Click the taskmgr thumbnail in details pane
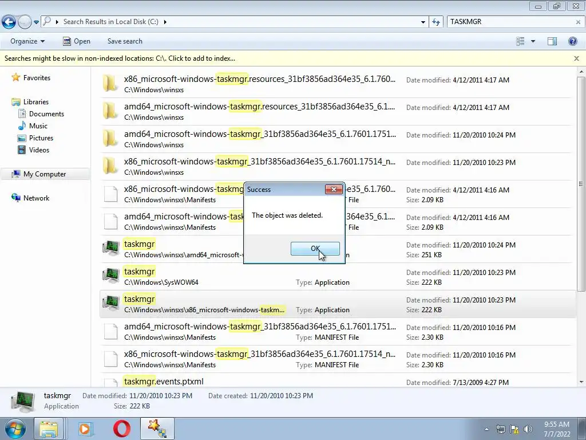586x440 pixels. tap(23, 401)
